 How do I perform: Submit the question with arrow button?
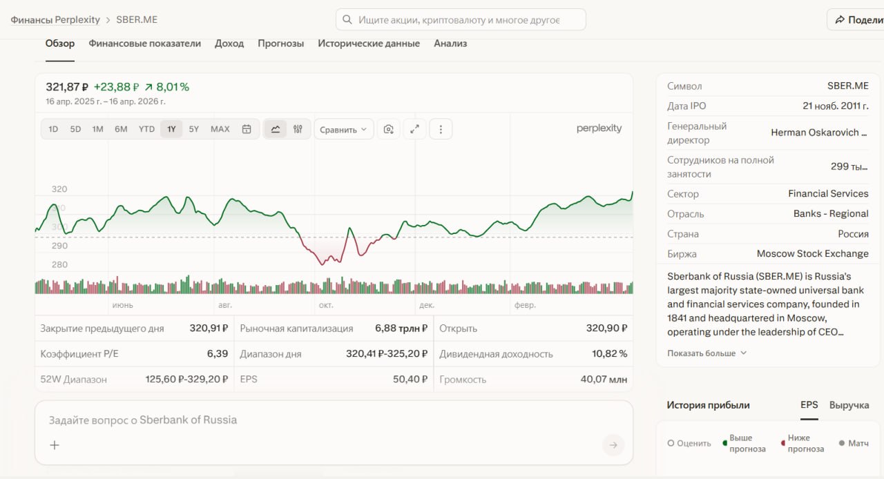coord(613,445)
